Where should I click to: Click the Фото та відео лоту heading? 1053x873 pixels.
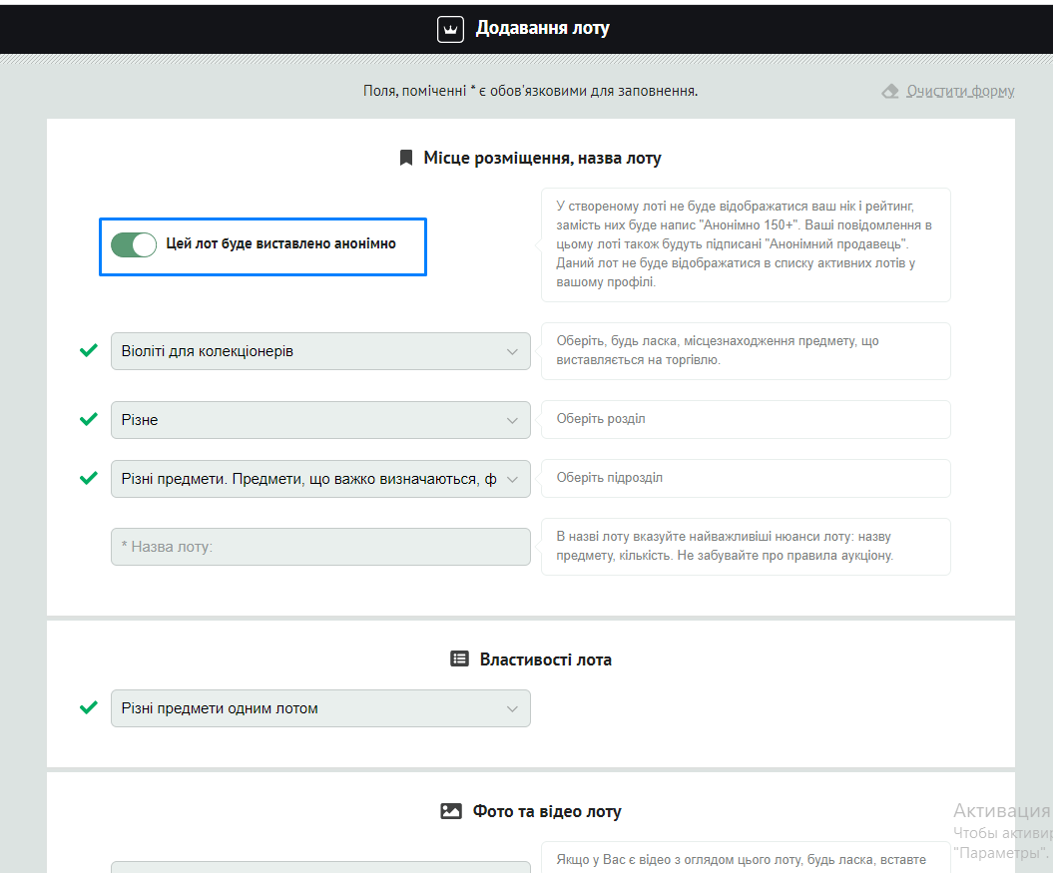point(547,811)
